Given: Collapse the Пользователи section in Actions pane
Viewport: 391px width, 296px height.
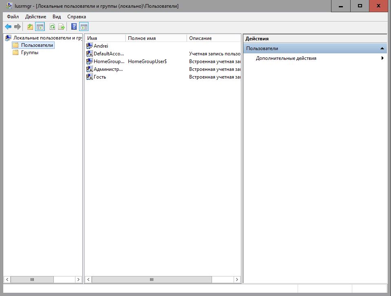Looking at the screenshot, I should (382, 48).
